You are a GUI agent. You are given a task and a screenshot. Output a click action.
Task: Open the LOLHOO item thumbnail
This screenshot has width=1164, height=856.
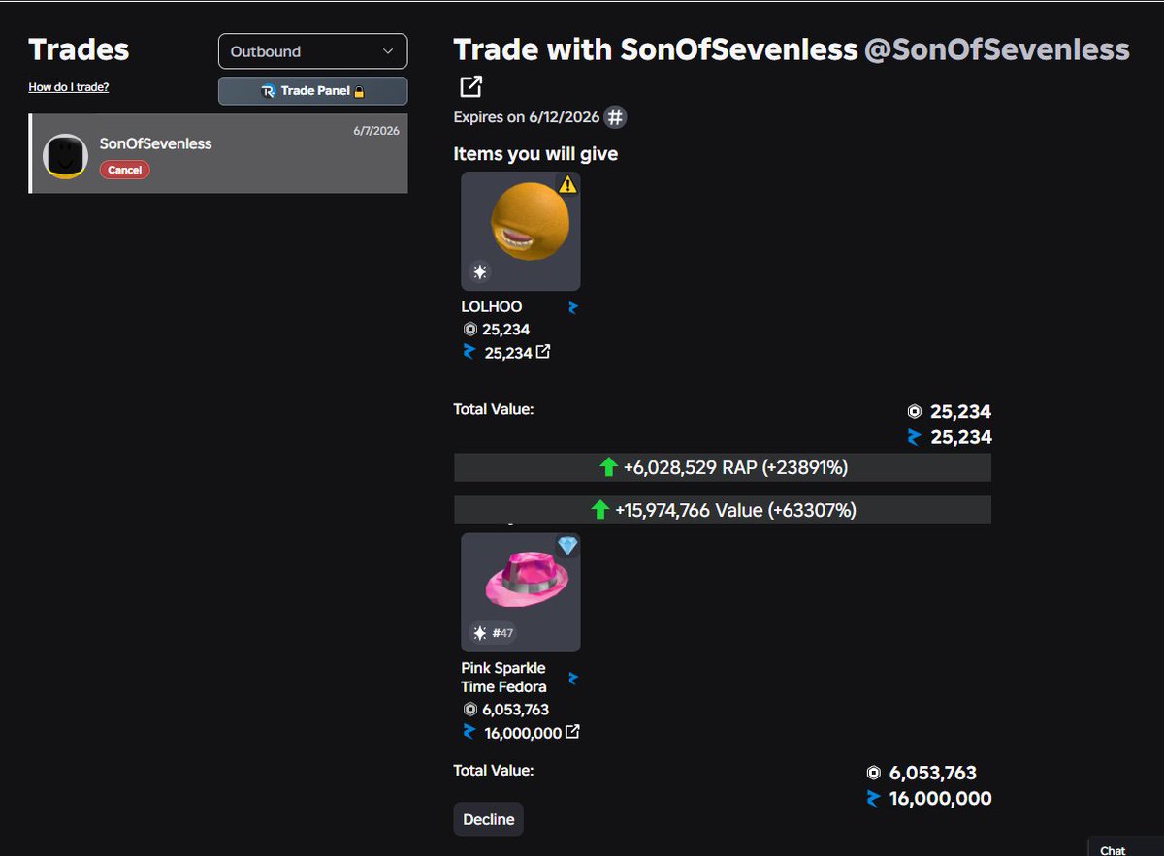point(521,232)
